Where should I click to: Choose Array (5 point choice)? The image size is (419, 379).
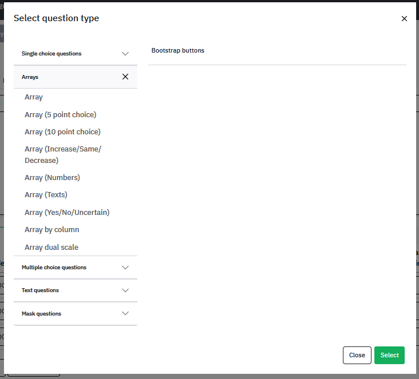coord(61,115)
